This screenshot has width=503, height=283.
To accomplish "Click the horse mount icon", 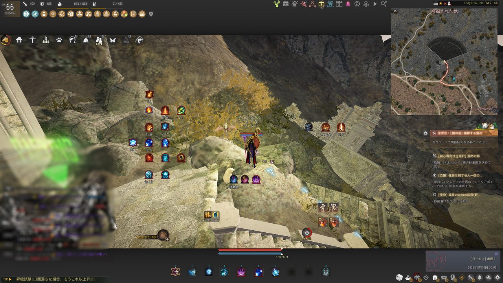I will (x=6, y=40).
